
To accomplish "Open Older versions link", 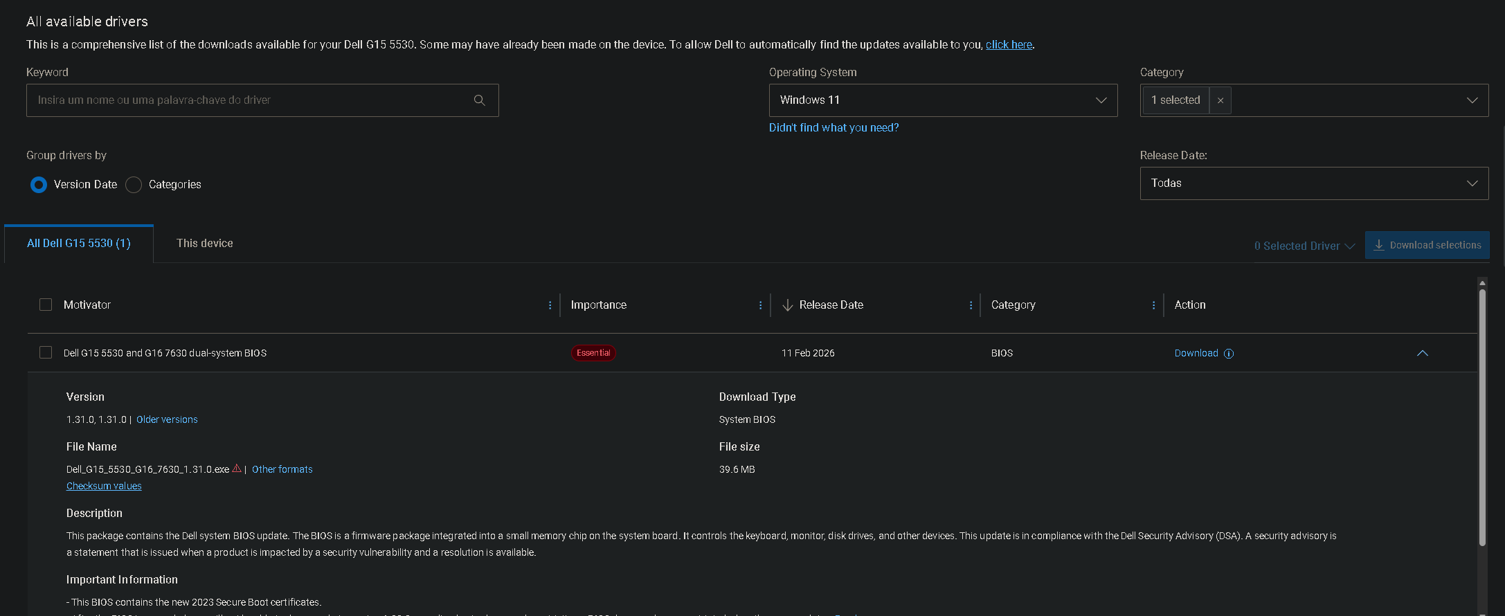I will [167, 419].
